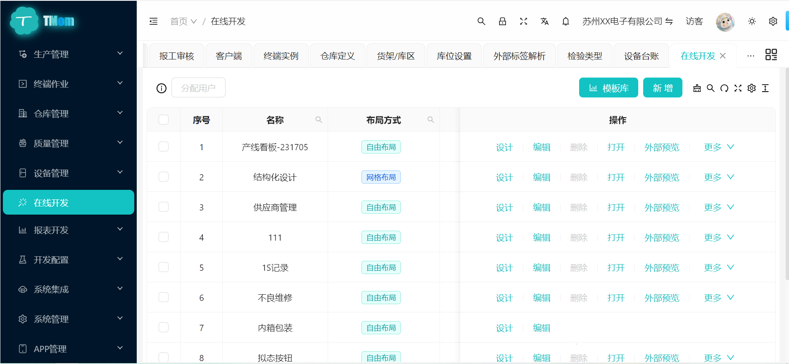789x364 pixels.
Task: Click the 新增 button
Action: point(662,88)
